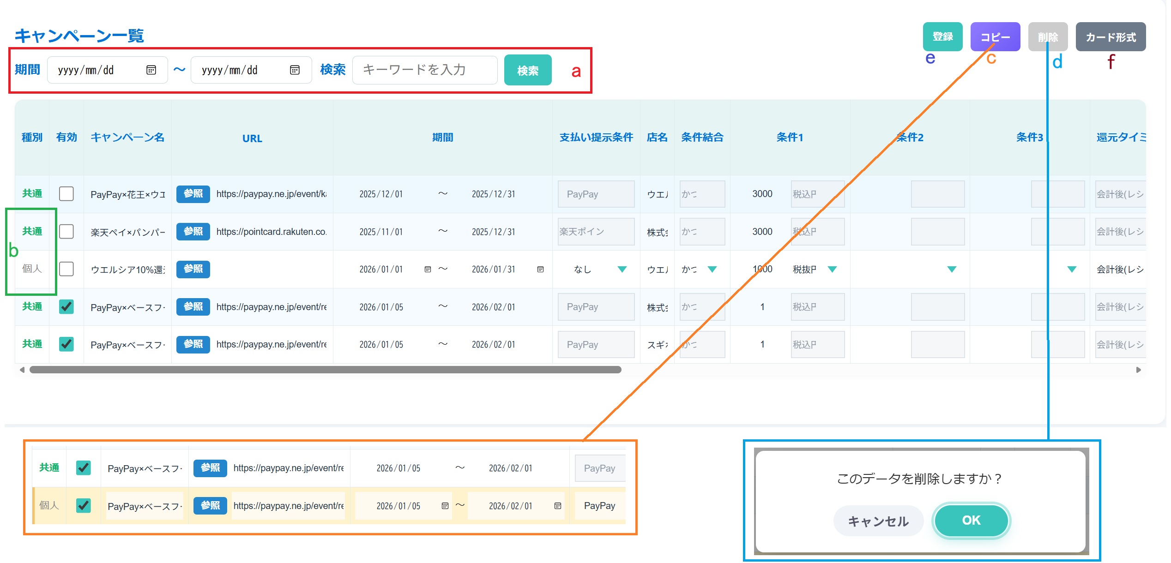1171x563 pixels.
Task: Focus the keyword search input field
Action: pyautogui.click(x=425, y=70)
